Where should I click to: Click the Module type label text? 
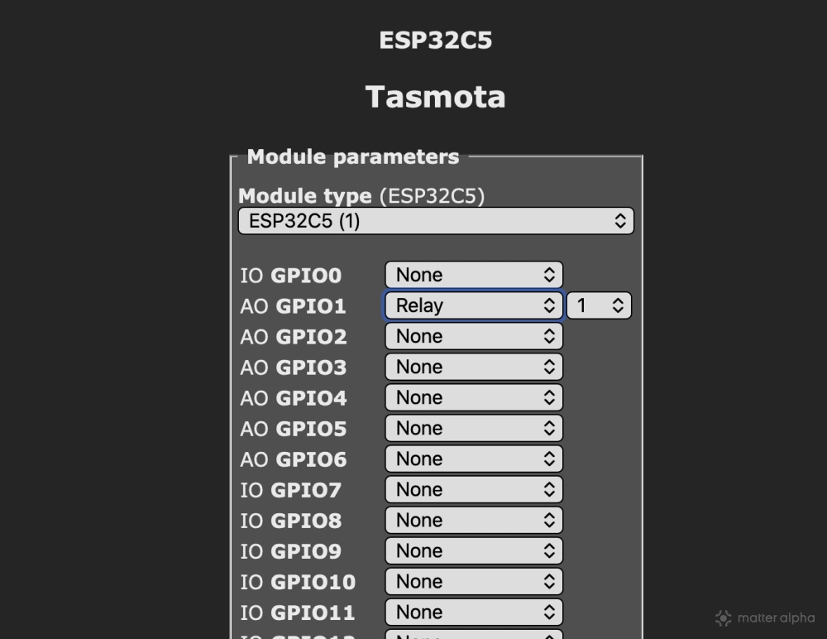click(304, 196)
